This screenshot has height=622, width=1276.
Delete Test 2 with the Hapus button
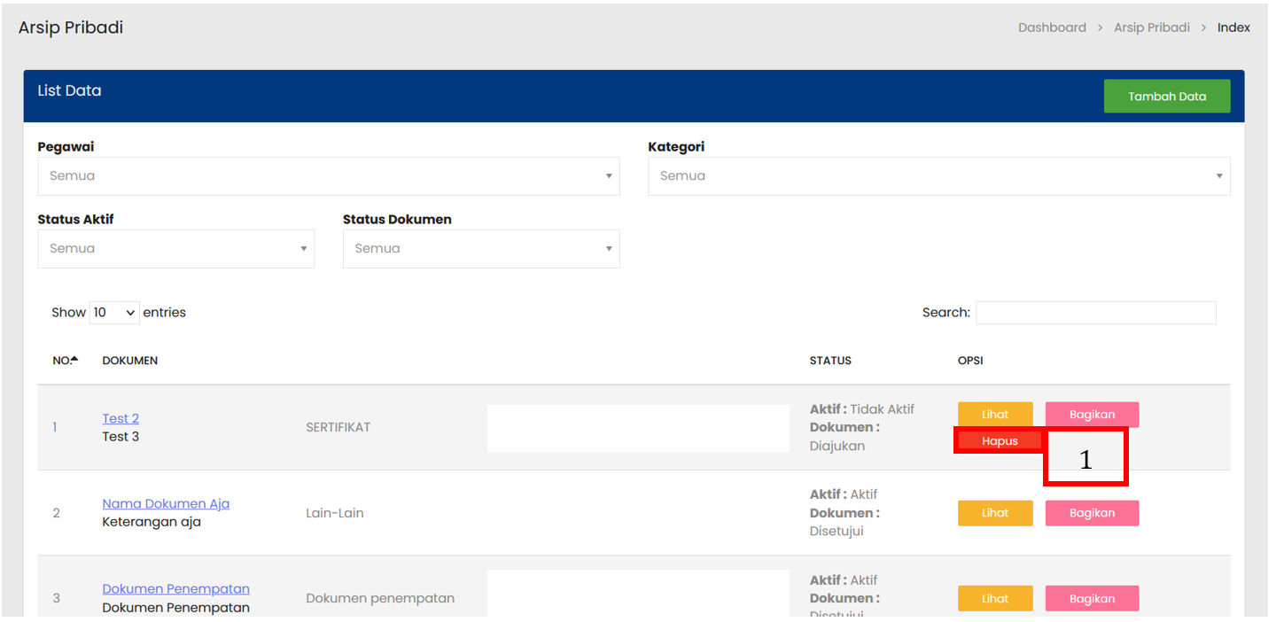[999, 441]
